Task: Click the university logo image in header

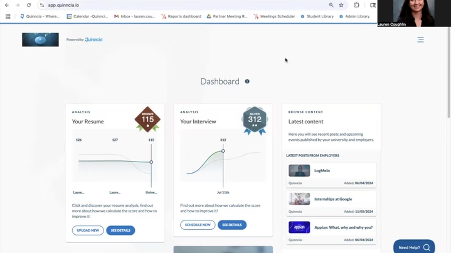Action: 40,39
